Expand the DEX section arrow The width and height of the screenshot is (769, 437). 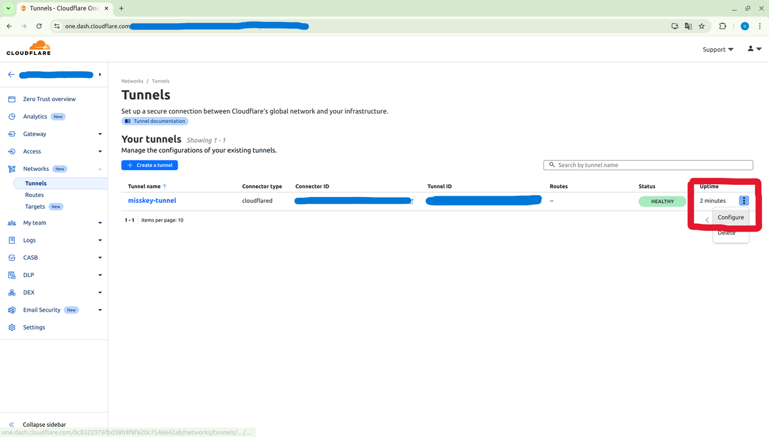[x=100, y=292]
